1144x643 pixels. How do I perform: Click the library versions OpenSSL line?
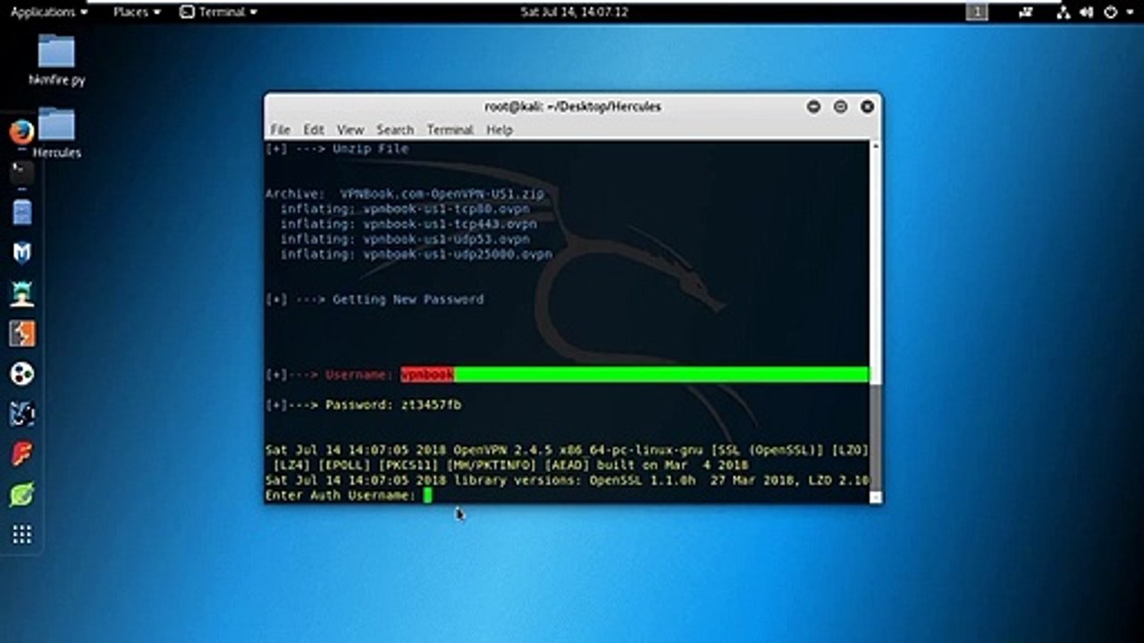tap(567, 480)
